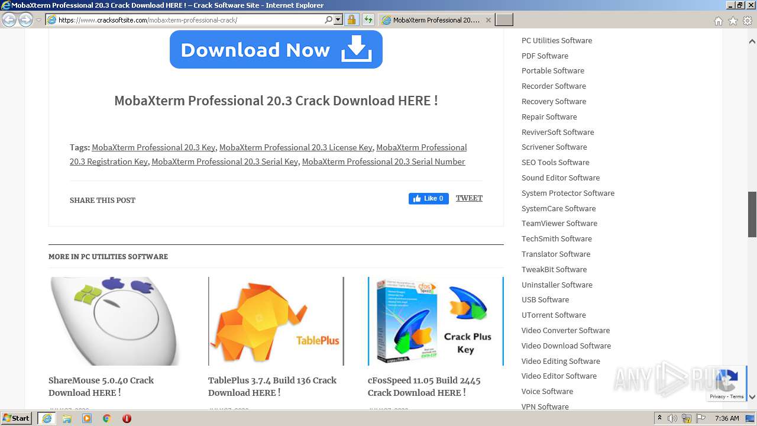Image resolution: width=757 pixels, height=426 pixels.
Task: Click the refresh page icon
Action: pyautogui.click(x=368, y=20)
